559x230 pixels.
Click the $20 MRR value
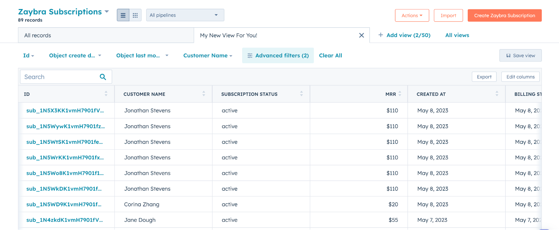393,205
